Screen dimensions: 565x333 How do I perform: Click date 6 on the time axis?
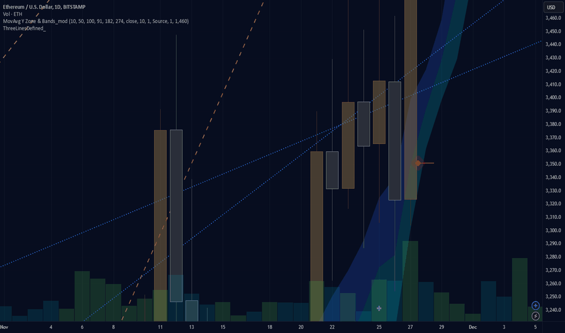82,327
